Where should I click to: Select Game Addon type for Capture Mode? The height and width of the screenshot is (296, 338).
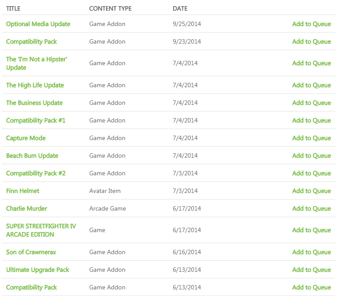point(107,138)
